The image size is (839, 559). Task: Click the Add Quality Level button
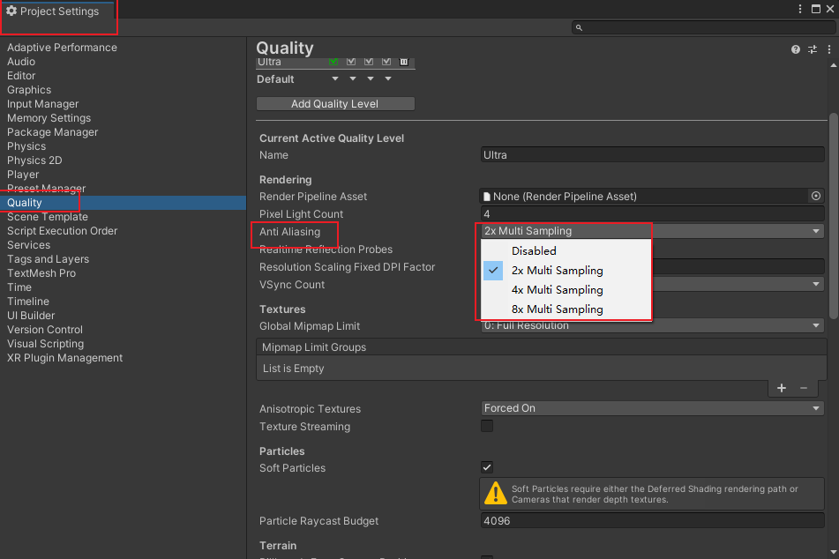coord(335,104)
